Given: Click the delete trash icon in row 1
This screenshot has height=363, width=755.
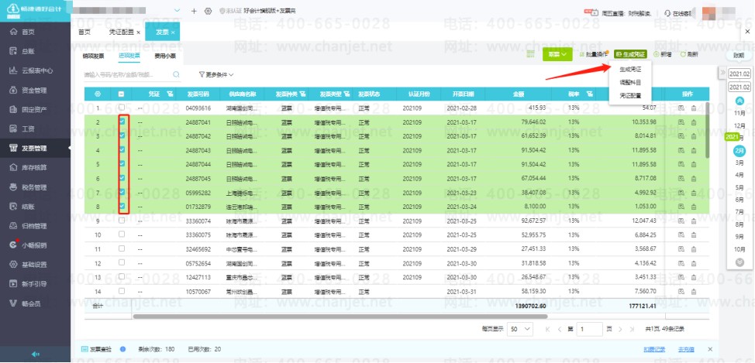Looking at the screenshot, I should (x=692, y=108).
